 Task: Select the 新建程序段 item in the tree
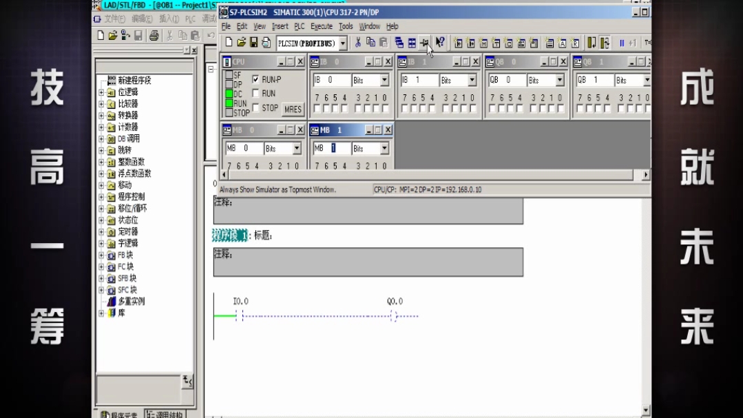(134, 80)
